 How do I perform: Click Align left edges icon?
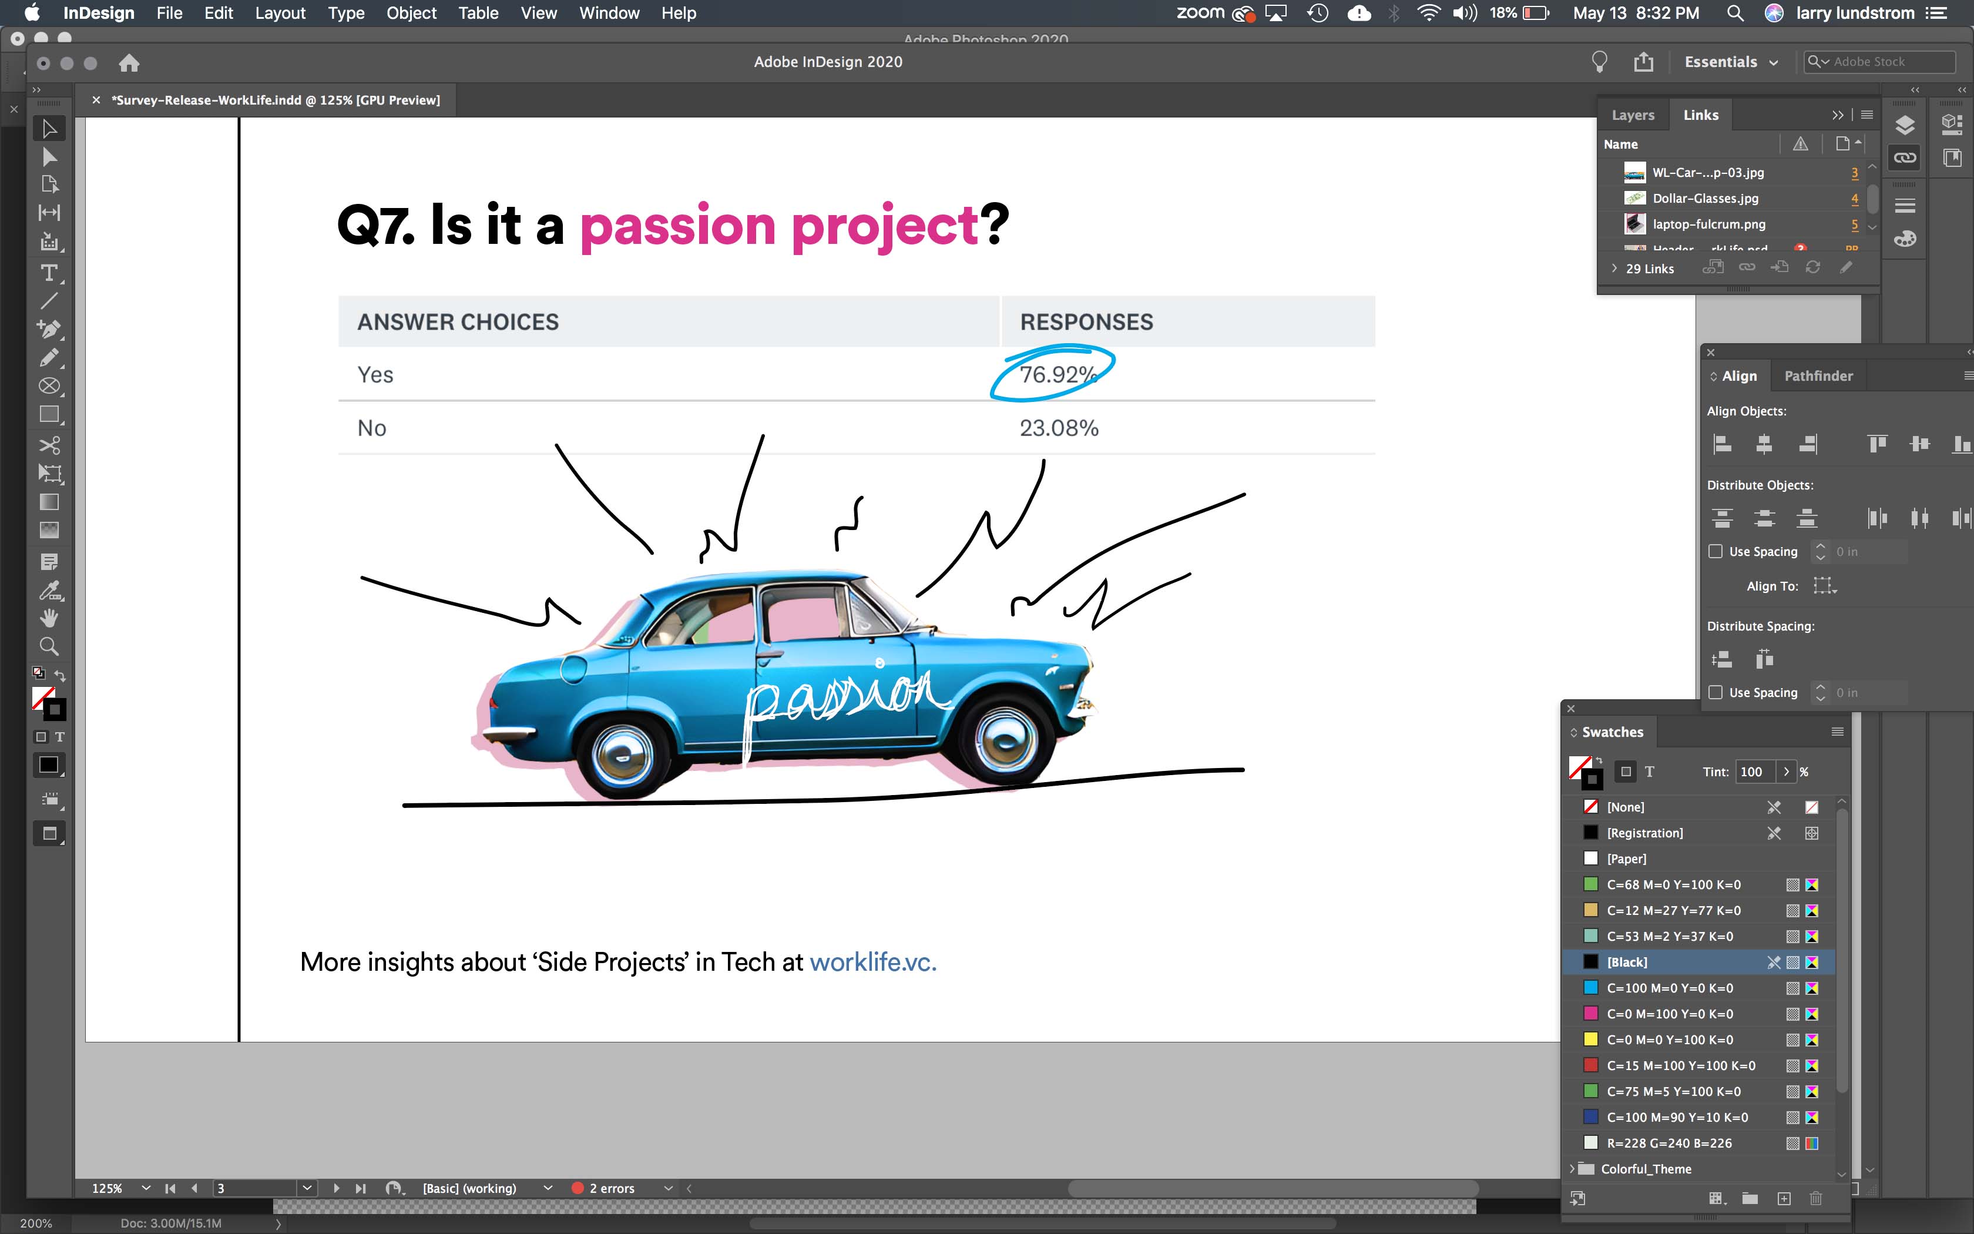tap(1722, 444)
